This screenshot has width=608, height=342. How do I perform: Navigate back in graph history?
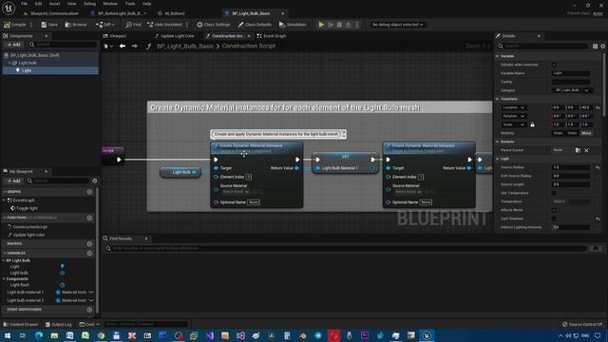point(123,46)
